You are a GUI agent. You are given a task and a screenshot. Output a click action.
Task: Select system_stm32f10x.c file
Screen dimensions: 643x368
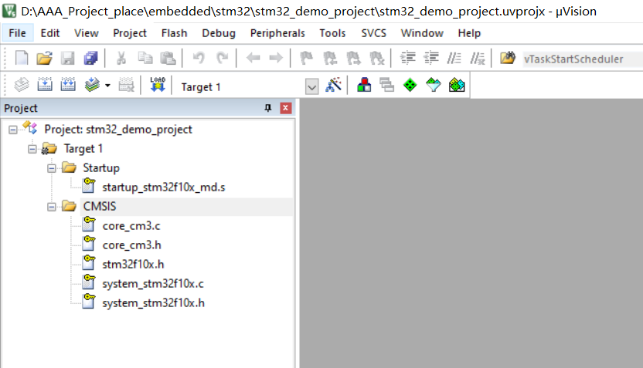pos(153,283)
